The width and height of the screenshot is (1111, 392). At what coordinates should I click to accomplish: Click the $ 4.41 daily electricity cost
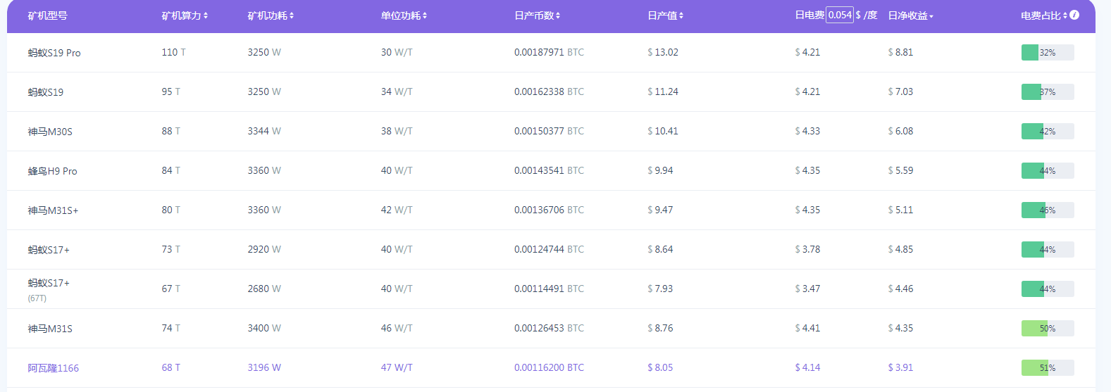[x=807, y=328]
